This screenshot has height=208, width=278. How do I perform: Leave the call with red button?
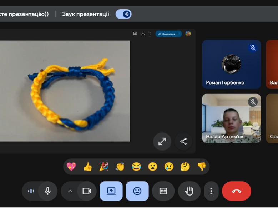236,191
